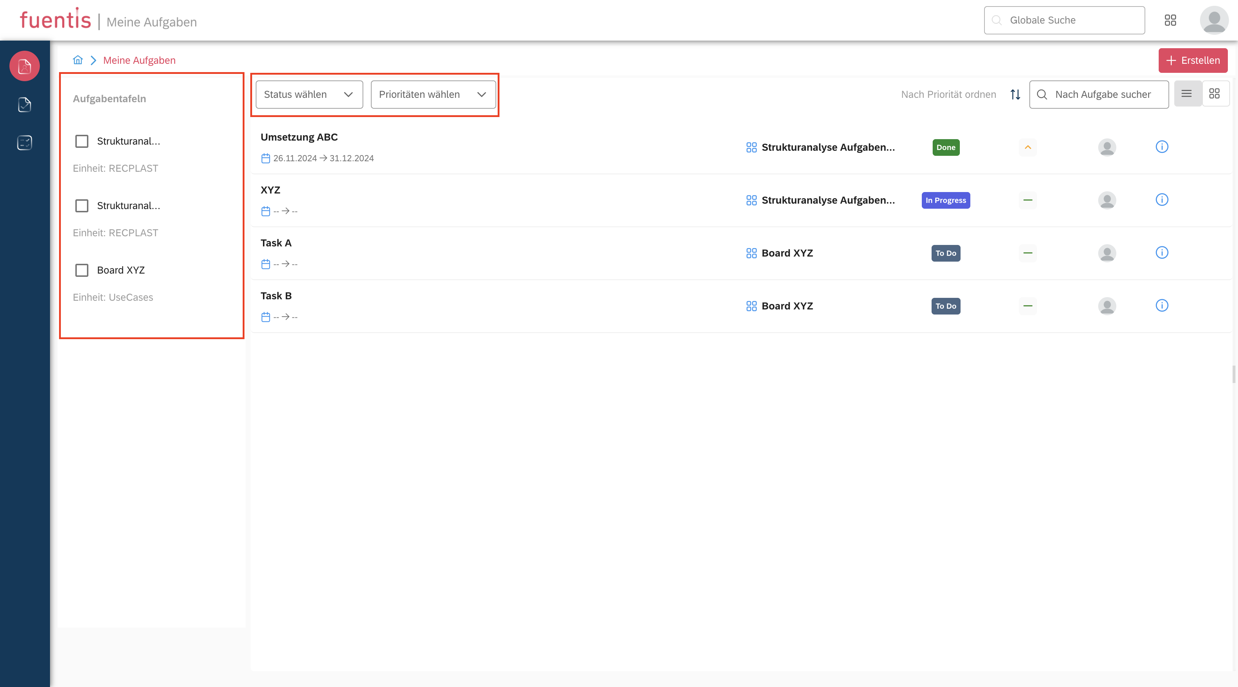Click the home breadcrumb icon

[x=78, y=60]
